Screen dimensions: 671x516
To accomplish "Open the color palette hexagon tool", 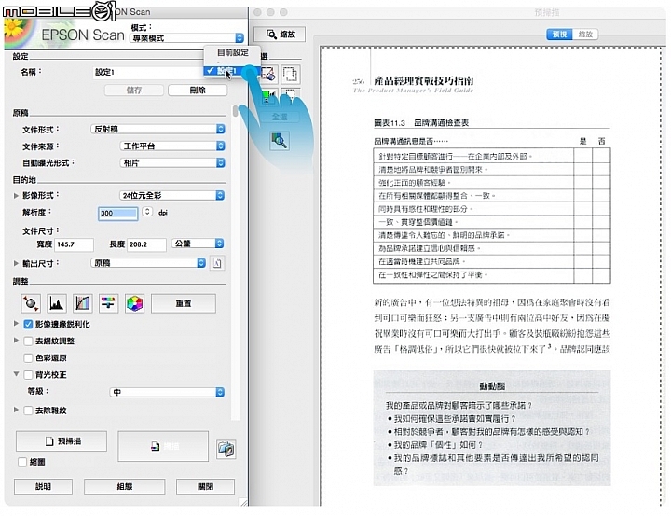I will pyautogui.click(x=134, y=303).
